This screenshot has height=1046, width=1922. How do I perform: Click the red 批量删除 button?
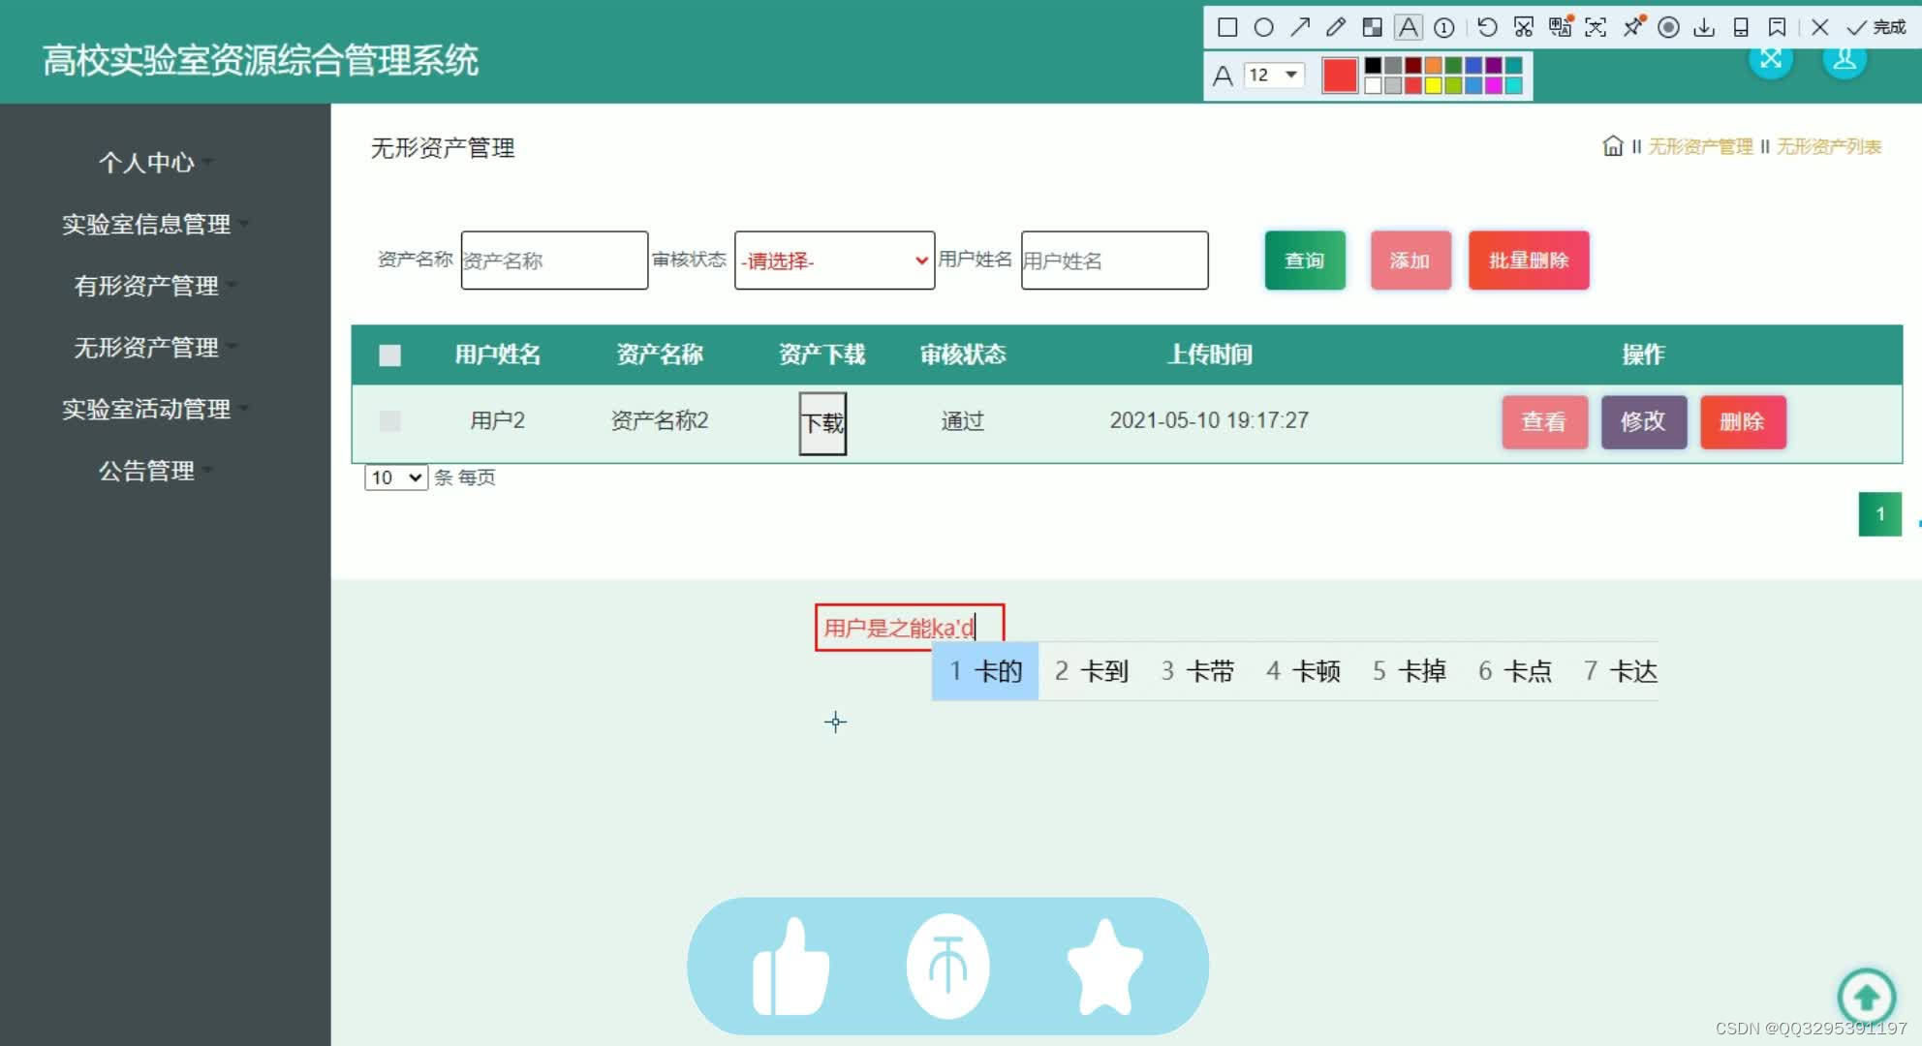coord(1529,261)
